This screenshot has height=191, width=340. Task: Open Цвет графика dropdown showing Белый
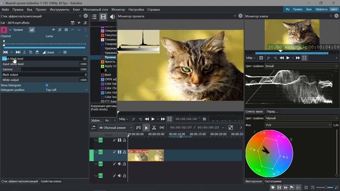click(301, 66)
